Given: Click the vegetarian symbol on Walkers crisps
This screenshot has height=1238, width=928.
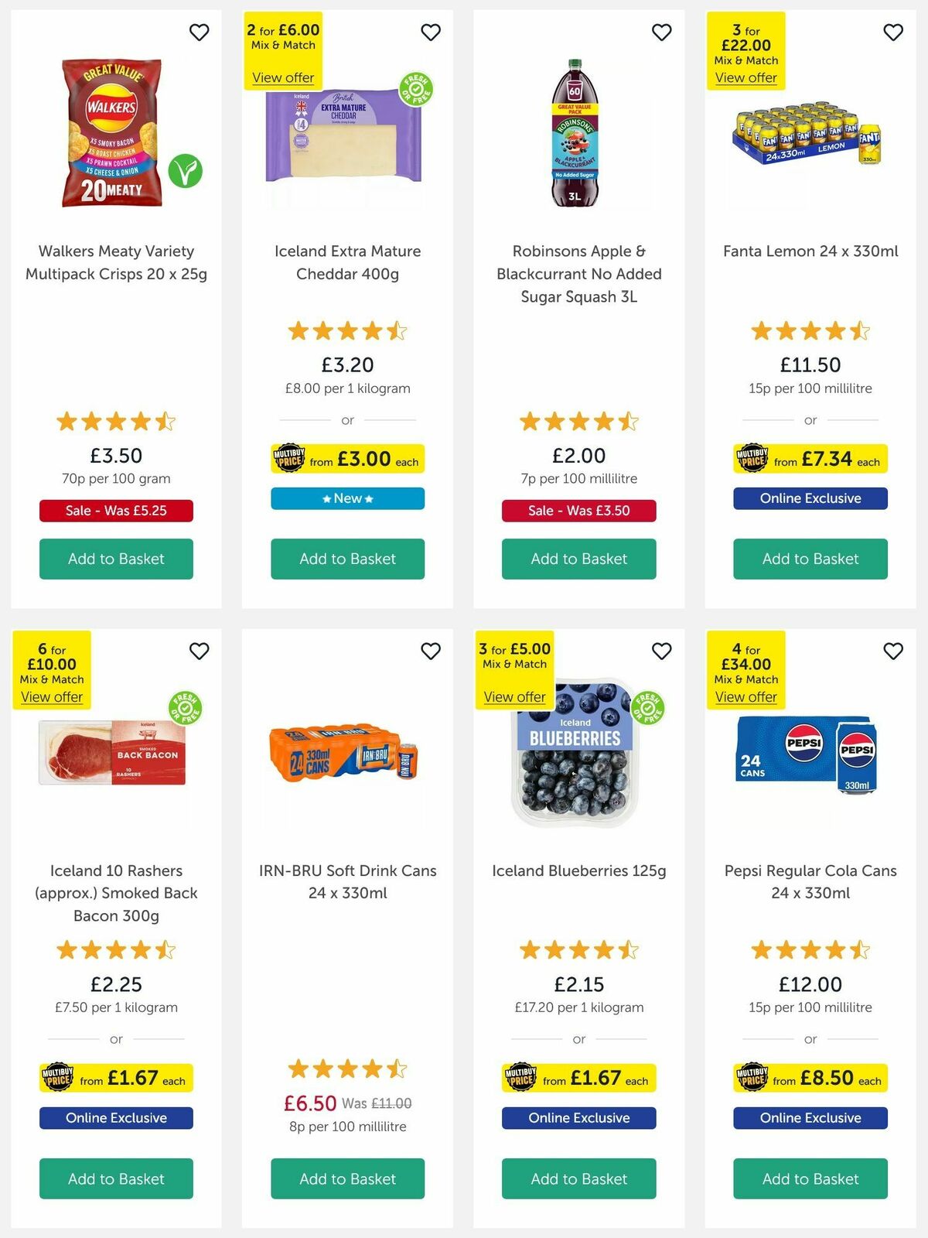Looking at the screenshot, I should pos(186,172).
